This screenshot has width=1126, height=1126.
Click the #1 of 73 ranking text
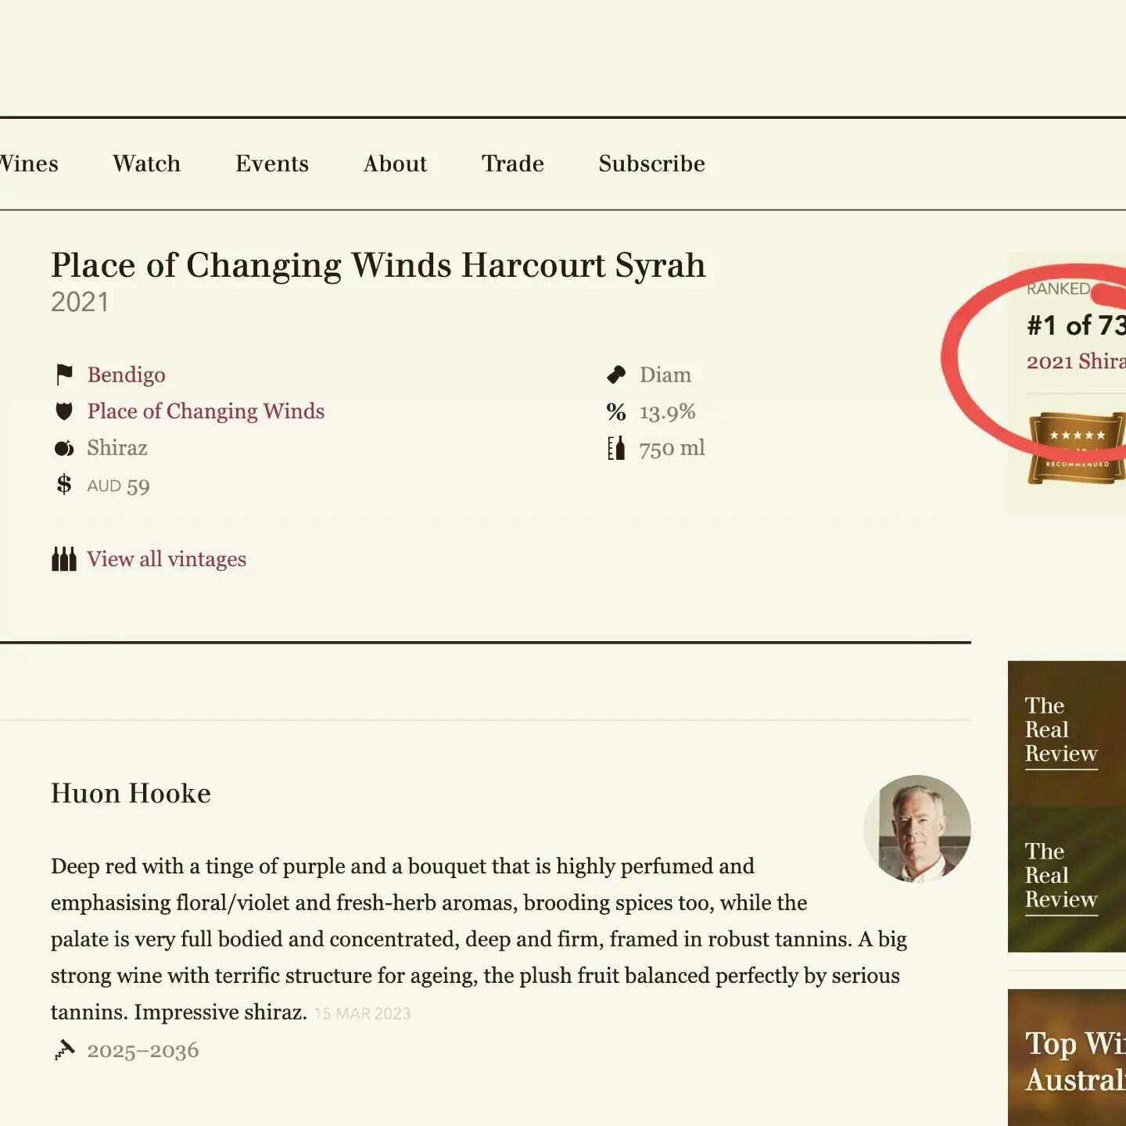click(1076, 325)
